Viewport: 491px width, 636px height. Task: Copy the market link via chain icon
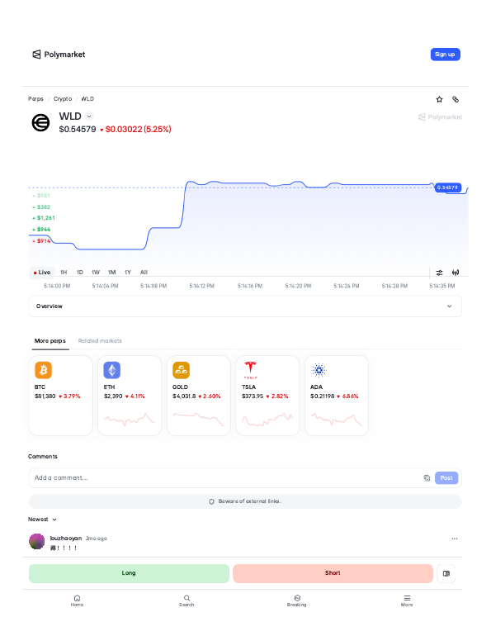456,99
